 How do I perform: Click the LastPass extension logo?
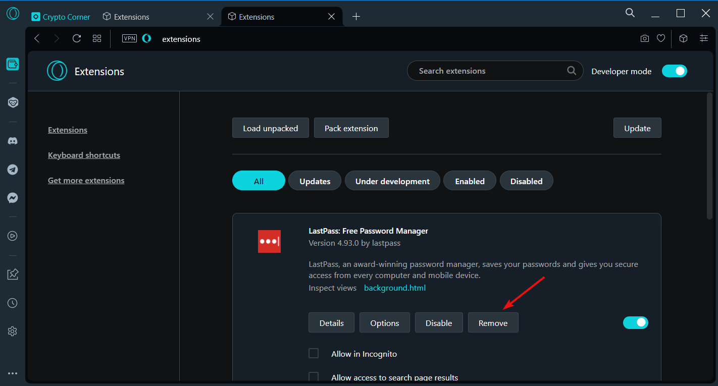point(269,241)
